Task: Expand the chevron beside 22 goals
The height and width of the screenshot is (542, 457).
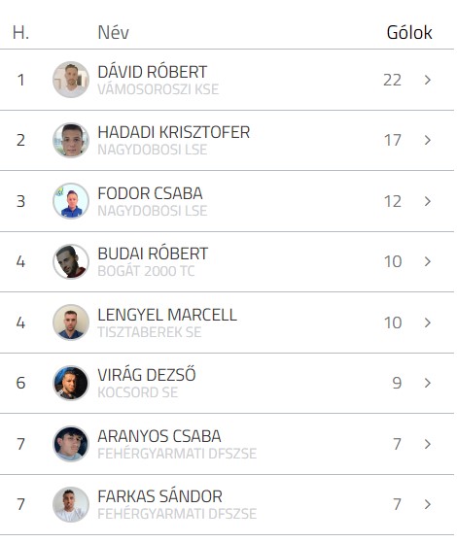Action: point(428,80)
